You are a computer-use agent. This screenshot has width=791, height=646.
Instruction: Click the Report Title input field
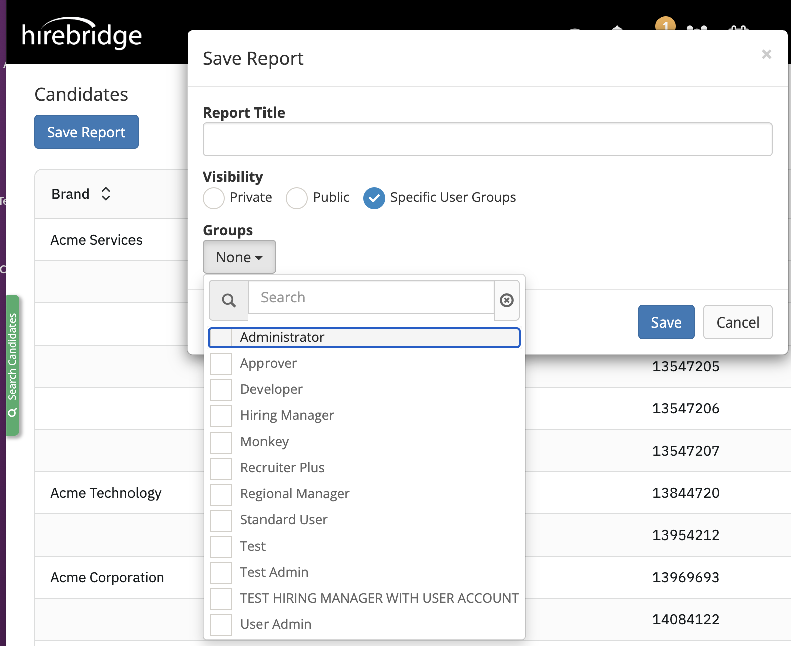487,139
